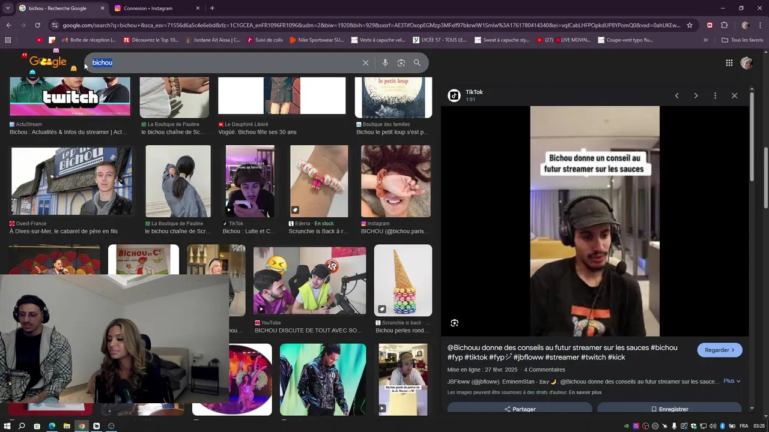This screenshot has height=432, width=769.
Task: Close the bichou Google search tab
Action: click(102, 8)
